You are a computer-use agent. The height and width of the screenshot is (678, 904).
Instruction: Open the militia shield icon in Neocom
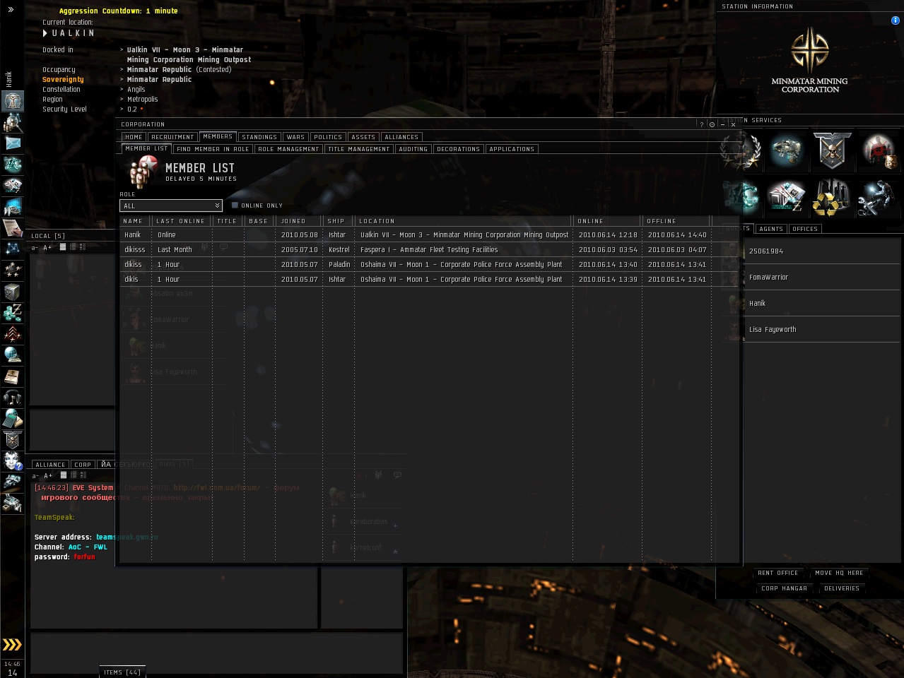pos(12,439)
